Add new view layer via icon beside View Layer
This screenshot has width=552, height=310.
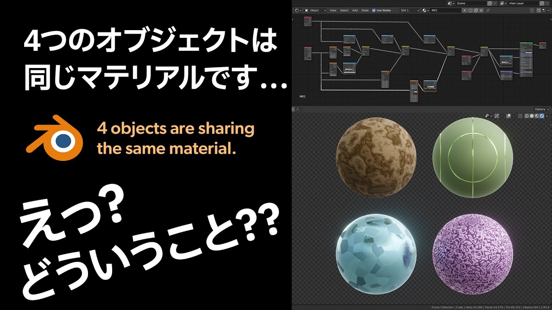click(542, 3)
